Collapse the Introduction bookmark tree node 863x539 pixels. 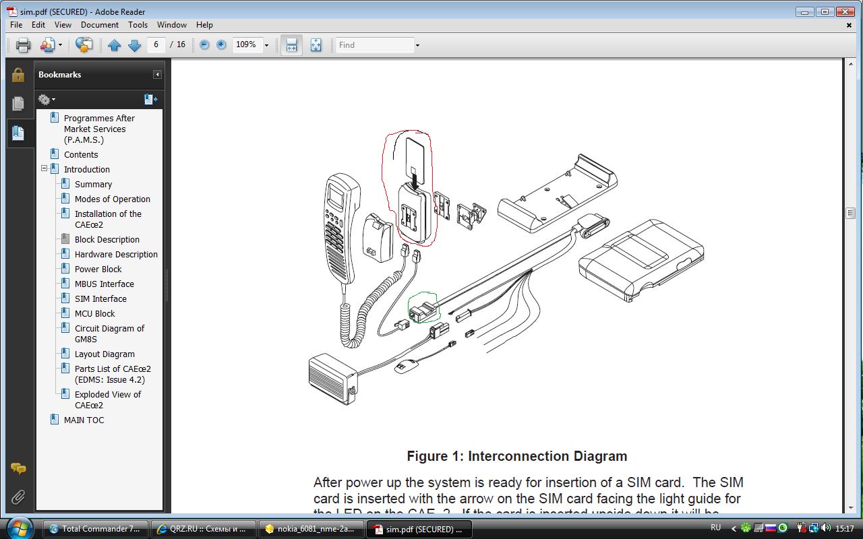tap(44, 169)
